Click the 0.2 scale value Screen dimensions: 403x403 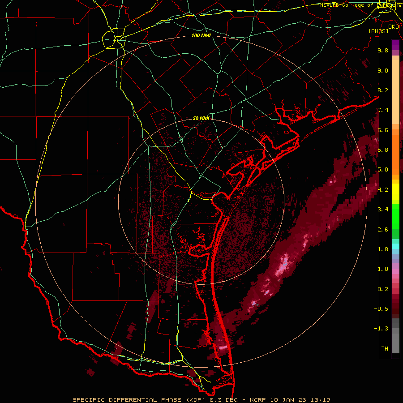pyautogui.click(x=383, y=289)
